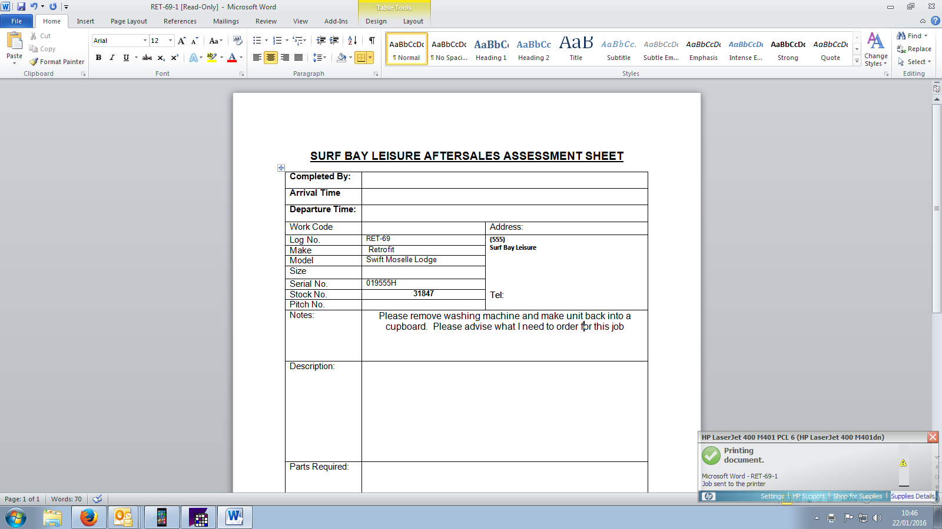Apply a numbered list

tap(277, 41)
